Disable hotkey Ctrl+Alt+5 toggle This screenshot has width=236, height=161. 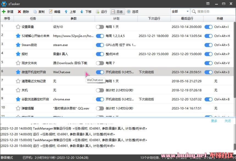[209, 45]
